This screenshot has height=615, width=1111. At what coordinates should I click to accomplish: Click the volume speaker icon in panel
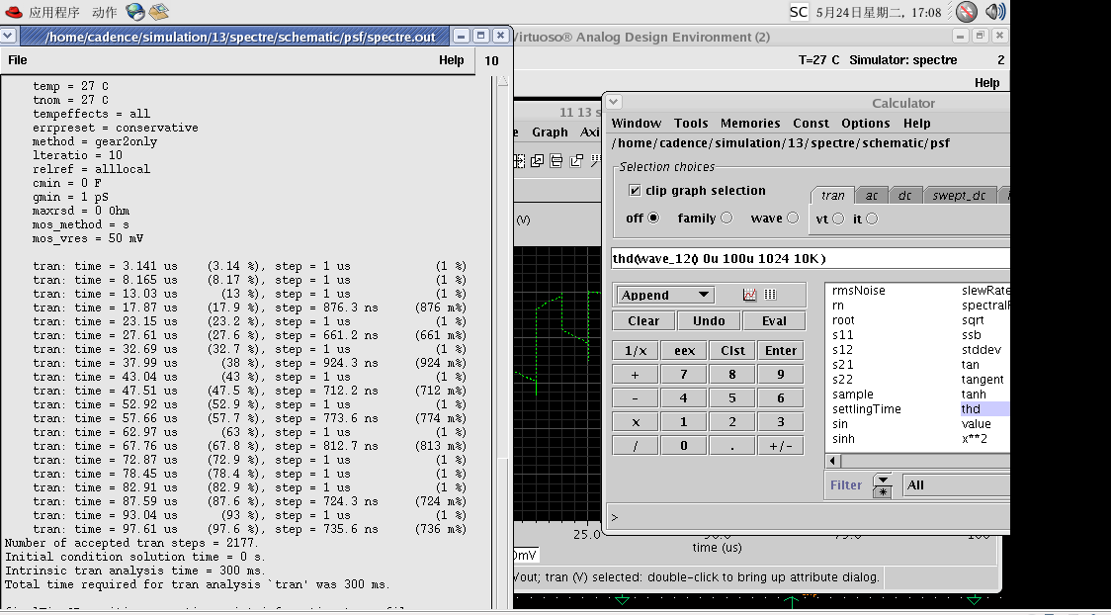pos(995,12)
